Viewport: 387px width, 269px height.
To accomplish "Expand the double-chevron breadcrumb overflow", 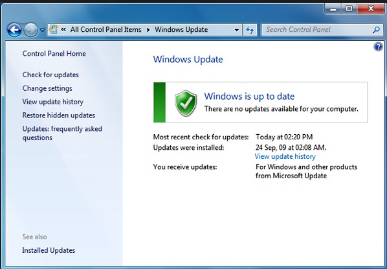I will [63, 30].
